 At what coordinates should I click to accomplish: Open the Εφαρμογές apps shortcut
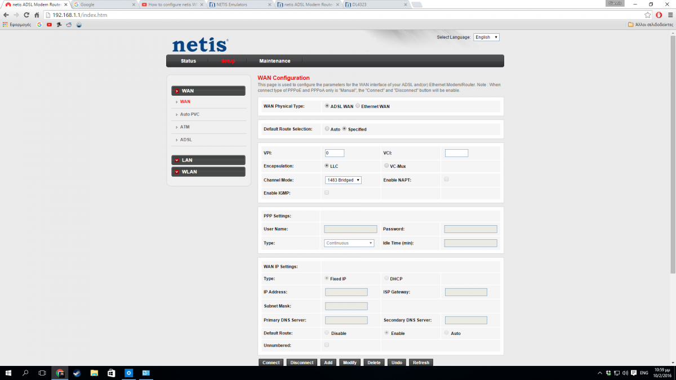[x=17, y=25]
